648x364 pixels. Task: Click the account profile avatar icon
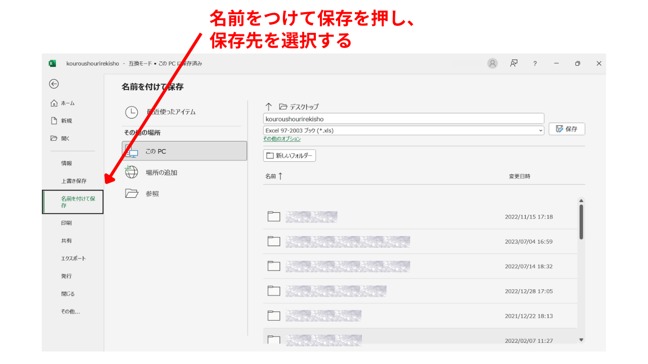(492, 63)
